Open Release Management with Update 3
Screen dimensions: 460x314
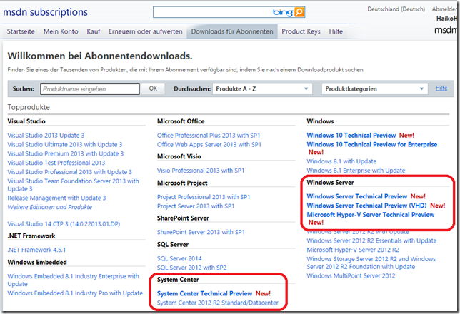pos(56,198)
